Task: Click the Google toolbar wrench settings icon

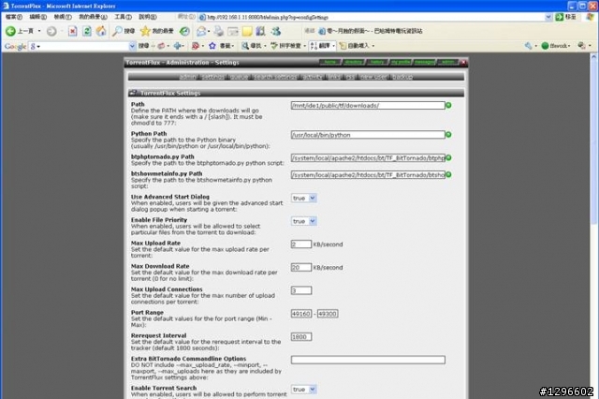Action: 528,46
